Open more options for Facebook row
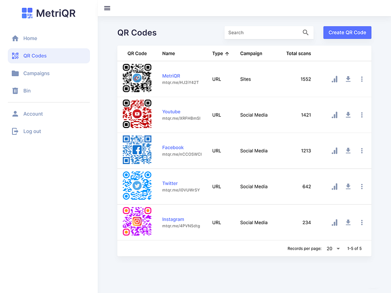This screenshot has width=391, height=293. pyautogui.click(x=362, y=151)
